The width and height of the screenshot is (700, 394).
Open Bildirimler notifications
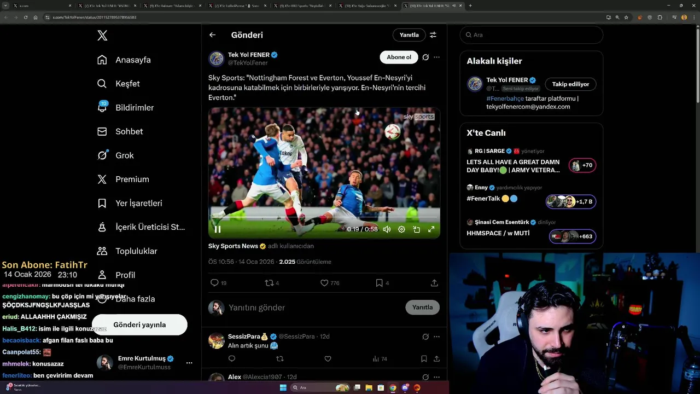click(125, 108)
